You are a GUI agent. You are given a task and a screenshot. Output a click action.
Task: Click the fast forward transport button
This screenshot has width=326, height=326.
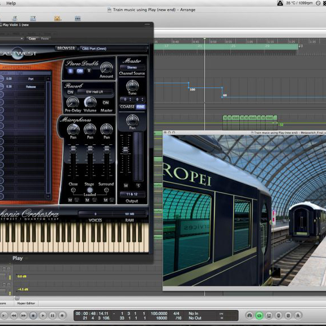(24, 316)
